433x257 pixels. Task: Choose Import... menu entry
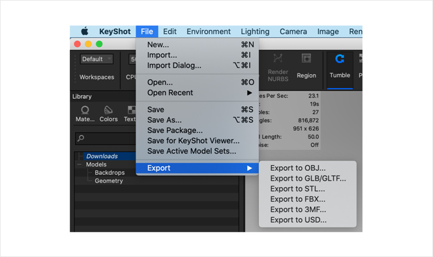point(197,55)
